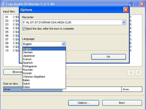This screenshot has height=110, width=146.
Task: Start burning with the Burn button
Action: pos(122,103)
